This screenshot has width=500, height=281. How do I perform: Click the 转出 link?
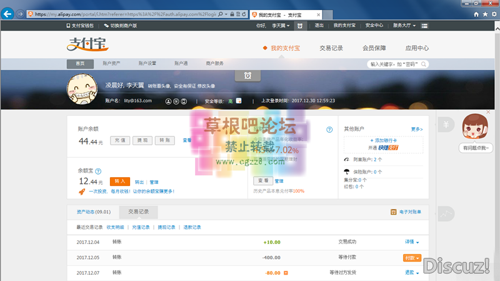[139, 182]
